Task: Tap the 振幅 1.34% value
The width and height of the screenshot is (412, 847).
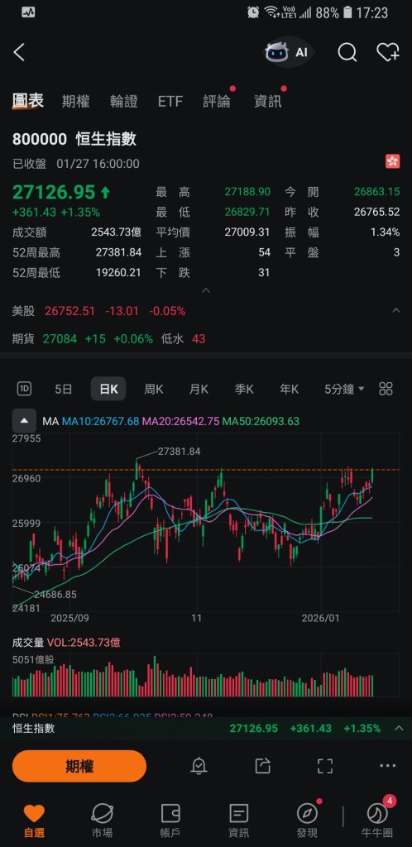Action: pyautogui.click(x=386, y=232)
